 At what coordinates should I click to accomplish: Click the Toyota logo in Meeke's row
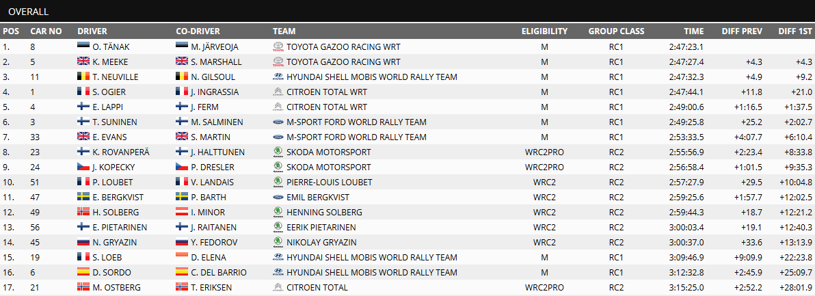[x=278, y=62]
